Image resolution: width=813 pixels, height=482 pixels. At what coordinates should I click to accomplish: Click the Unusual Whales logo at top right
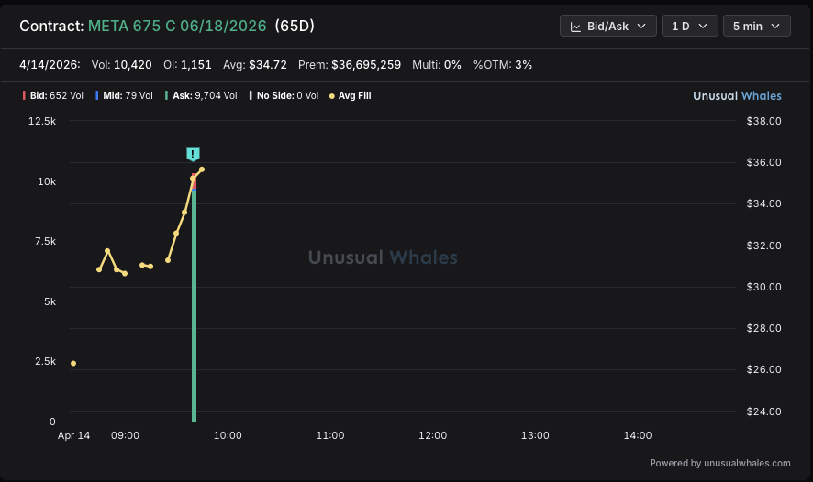click(737, 96)
